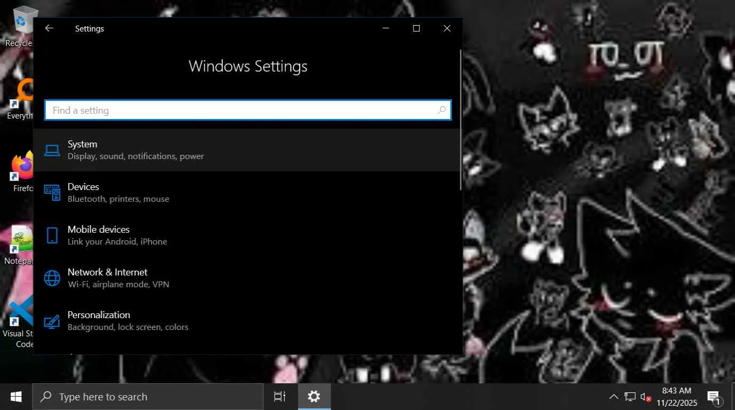The image size is (735, 410).
Task: Show hidden system tray icons
Action: (614, 397)
